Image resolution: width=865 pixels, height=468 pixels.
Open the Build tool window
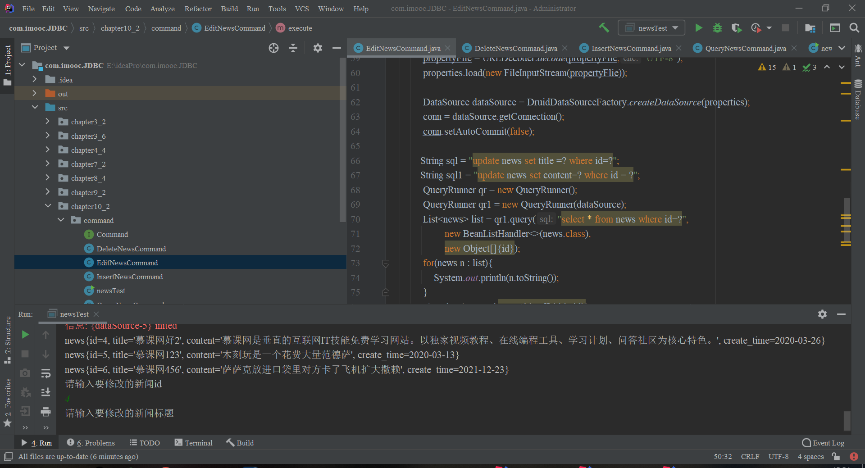(240, 443)
